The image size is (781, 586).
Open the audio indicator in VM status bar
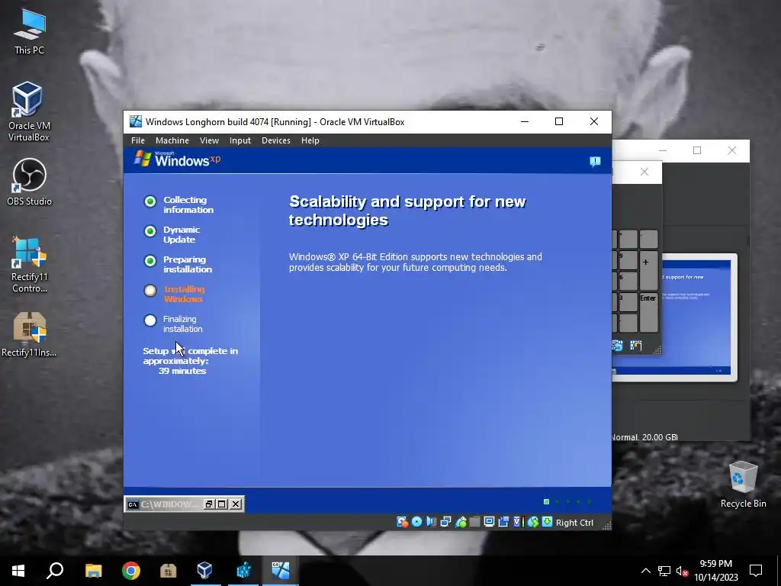[431, 522]
